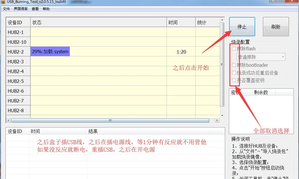The width and height of the screenshot is (299, 179).
Task: Click the vertical scrollbar thumb of device table
Action: 222,64
